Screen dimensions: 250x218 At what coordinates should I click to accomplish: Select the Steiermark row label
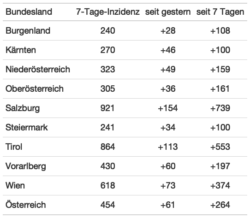click(27, 127)
